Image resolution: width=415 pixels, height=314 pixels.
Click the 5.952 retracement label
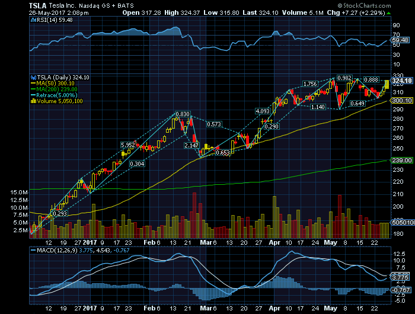click(x=128, y=145)
